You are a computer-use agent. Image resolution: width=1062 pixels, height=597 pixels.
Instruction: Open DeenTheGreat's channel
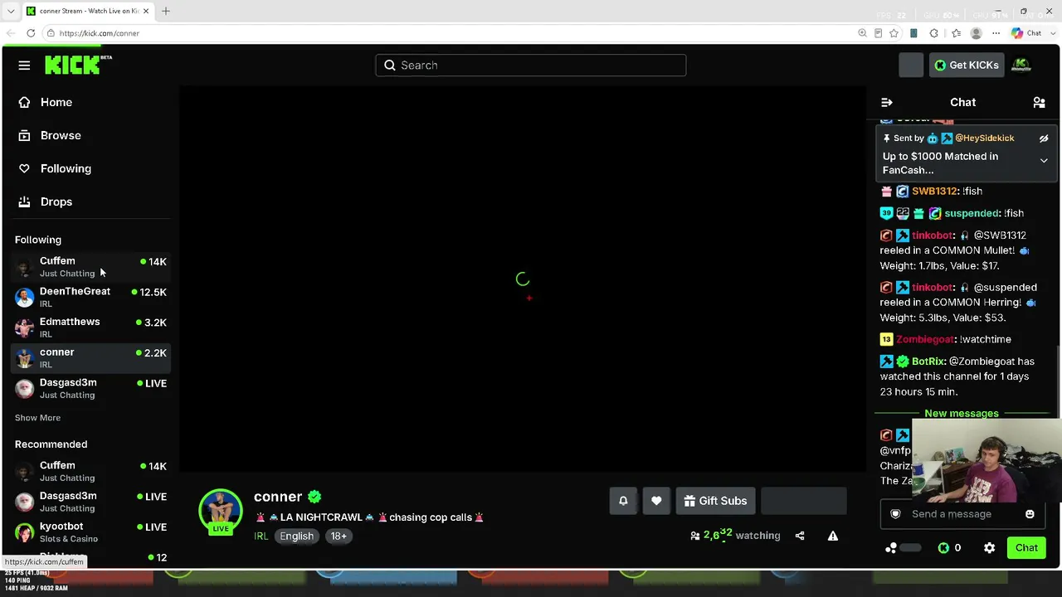point(91,297)
